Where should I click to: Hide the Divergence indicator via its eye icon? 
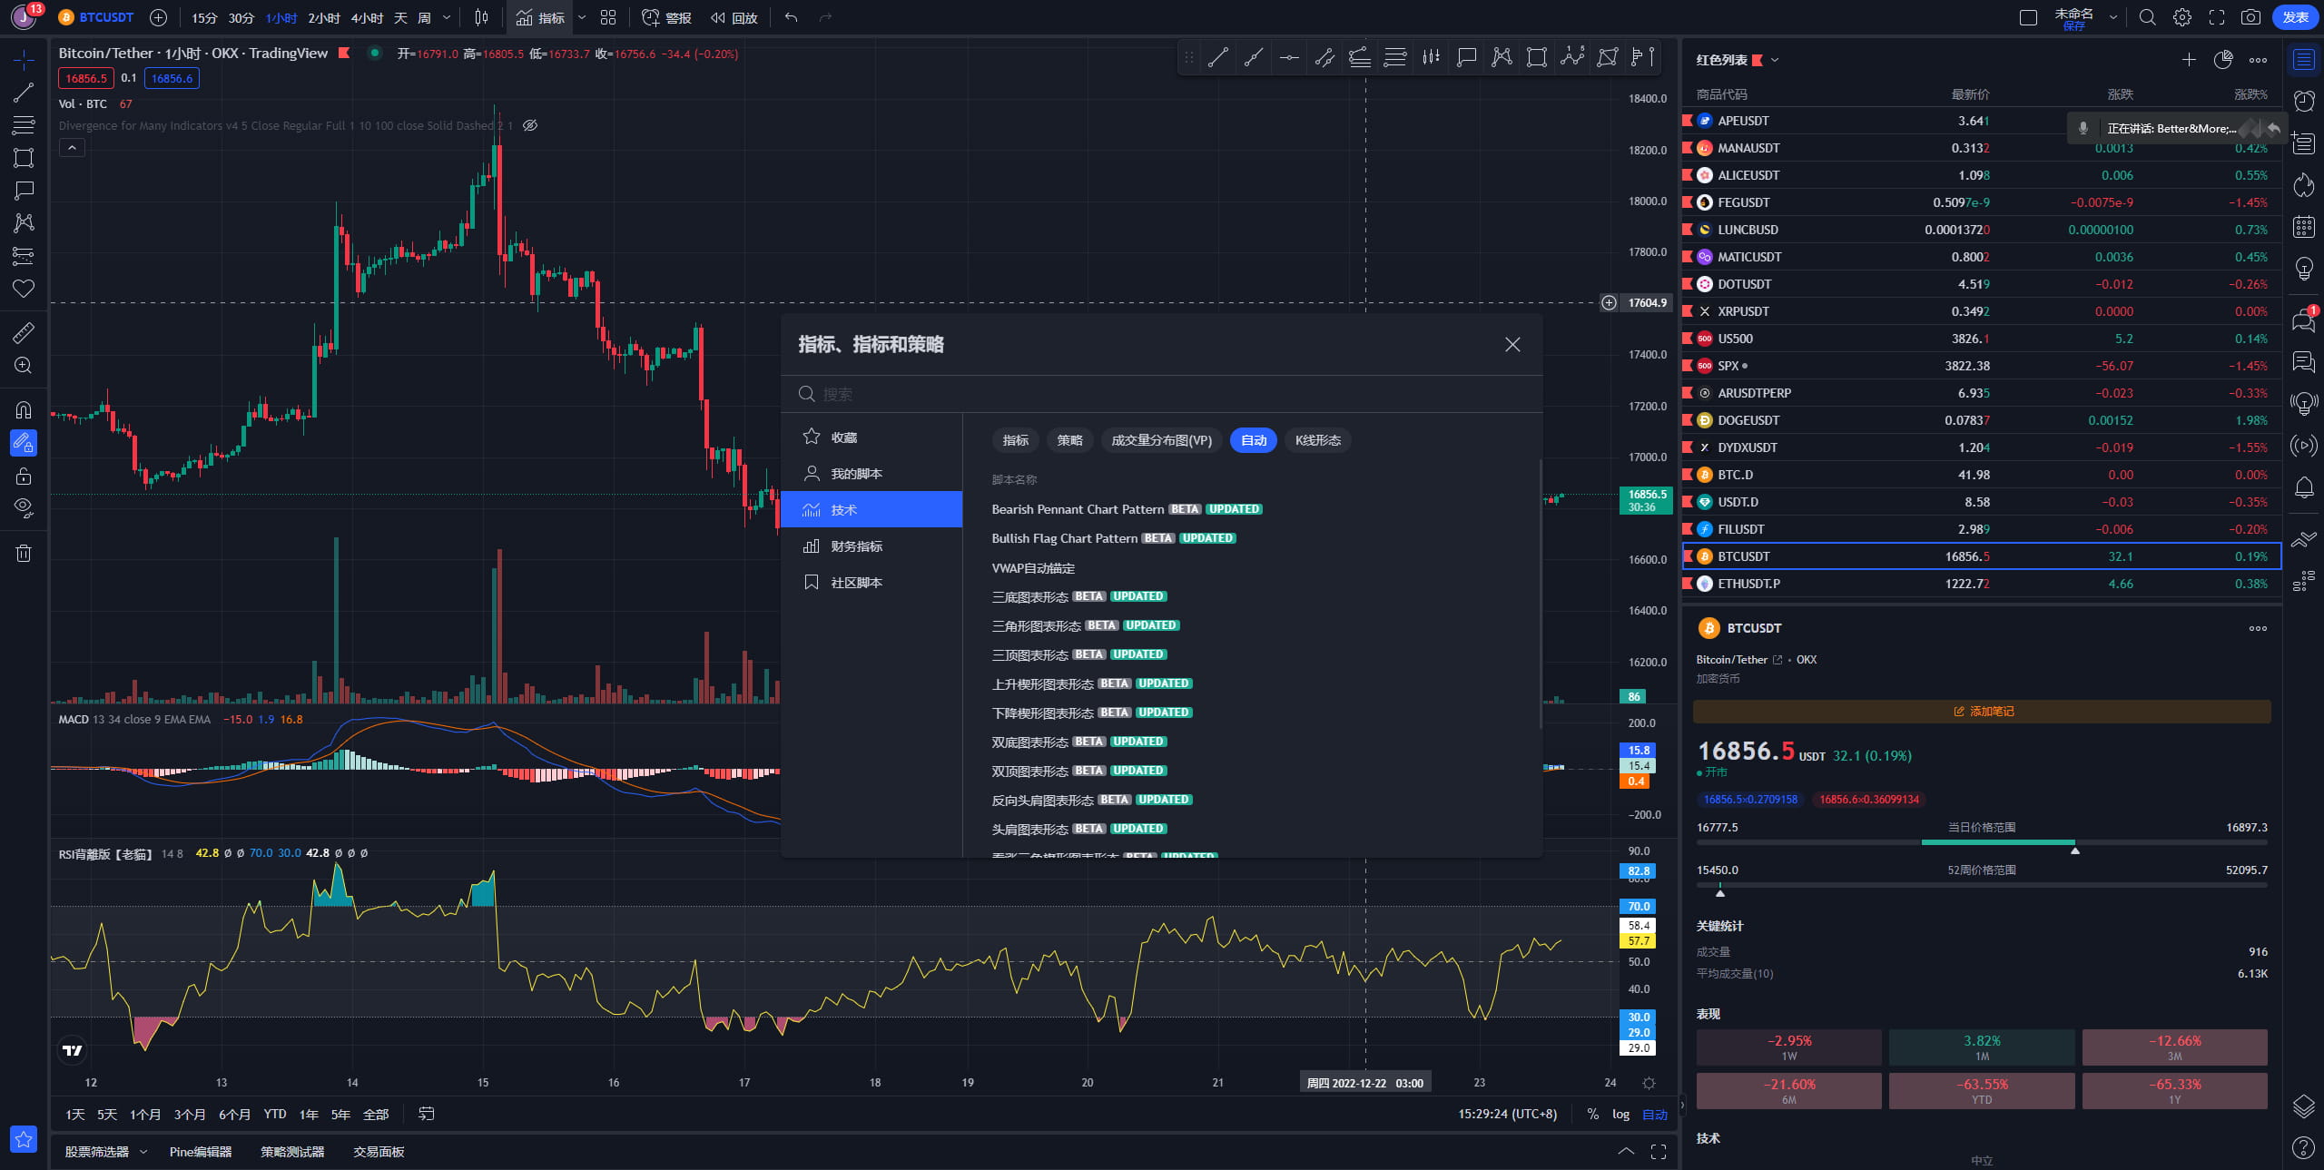tap(531, 125)
